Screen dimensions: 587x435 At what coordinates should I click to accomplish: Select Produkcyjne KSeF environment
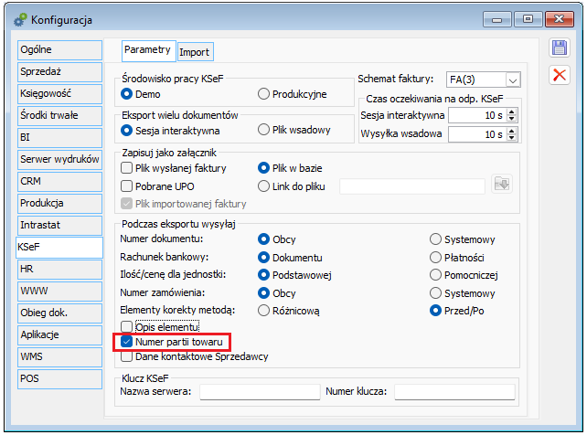pos(263,94)
